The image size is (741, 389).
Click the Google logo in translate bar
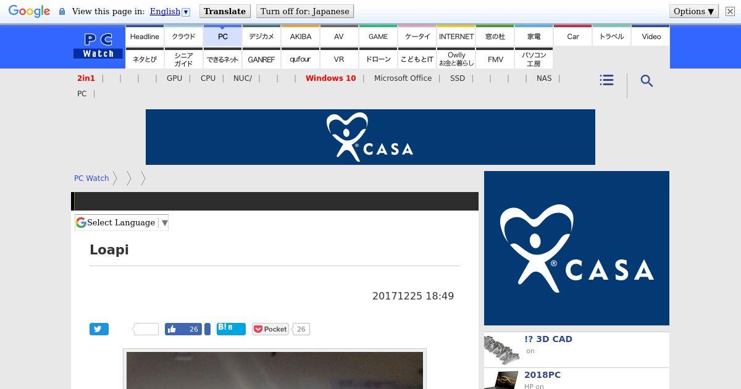[x=29, y=12]
